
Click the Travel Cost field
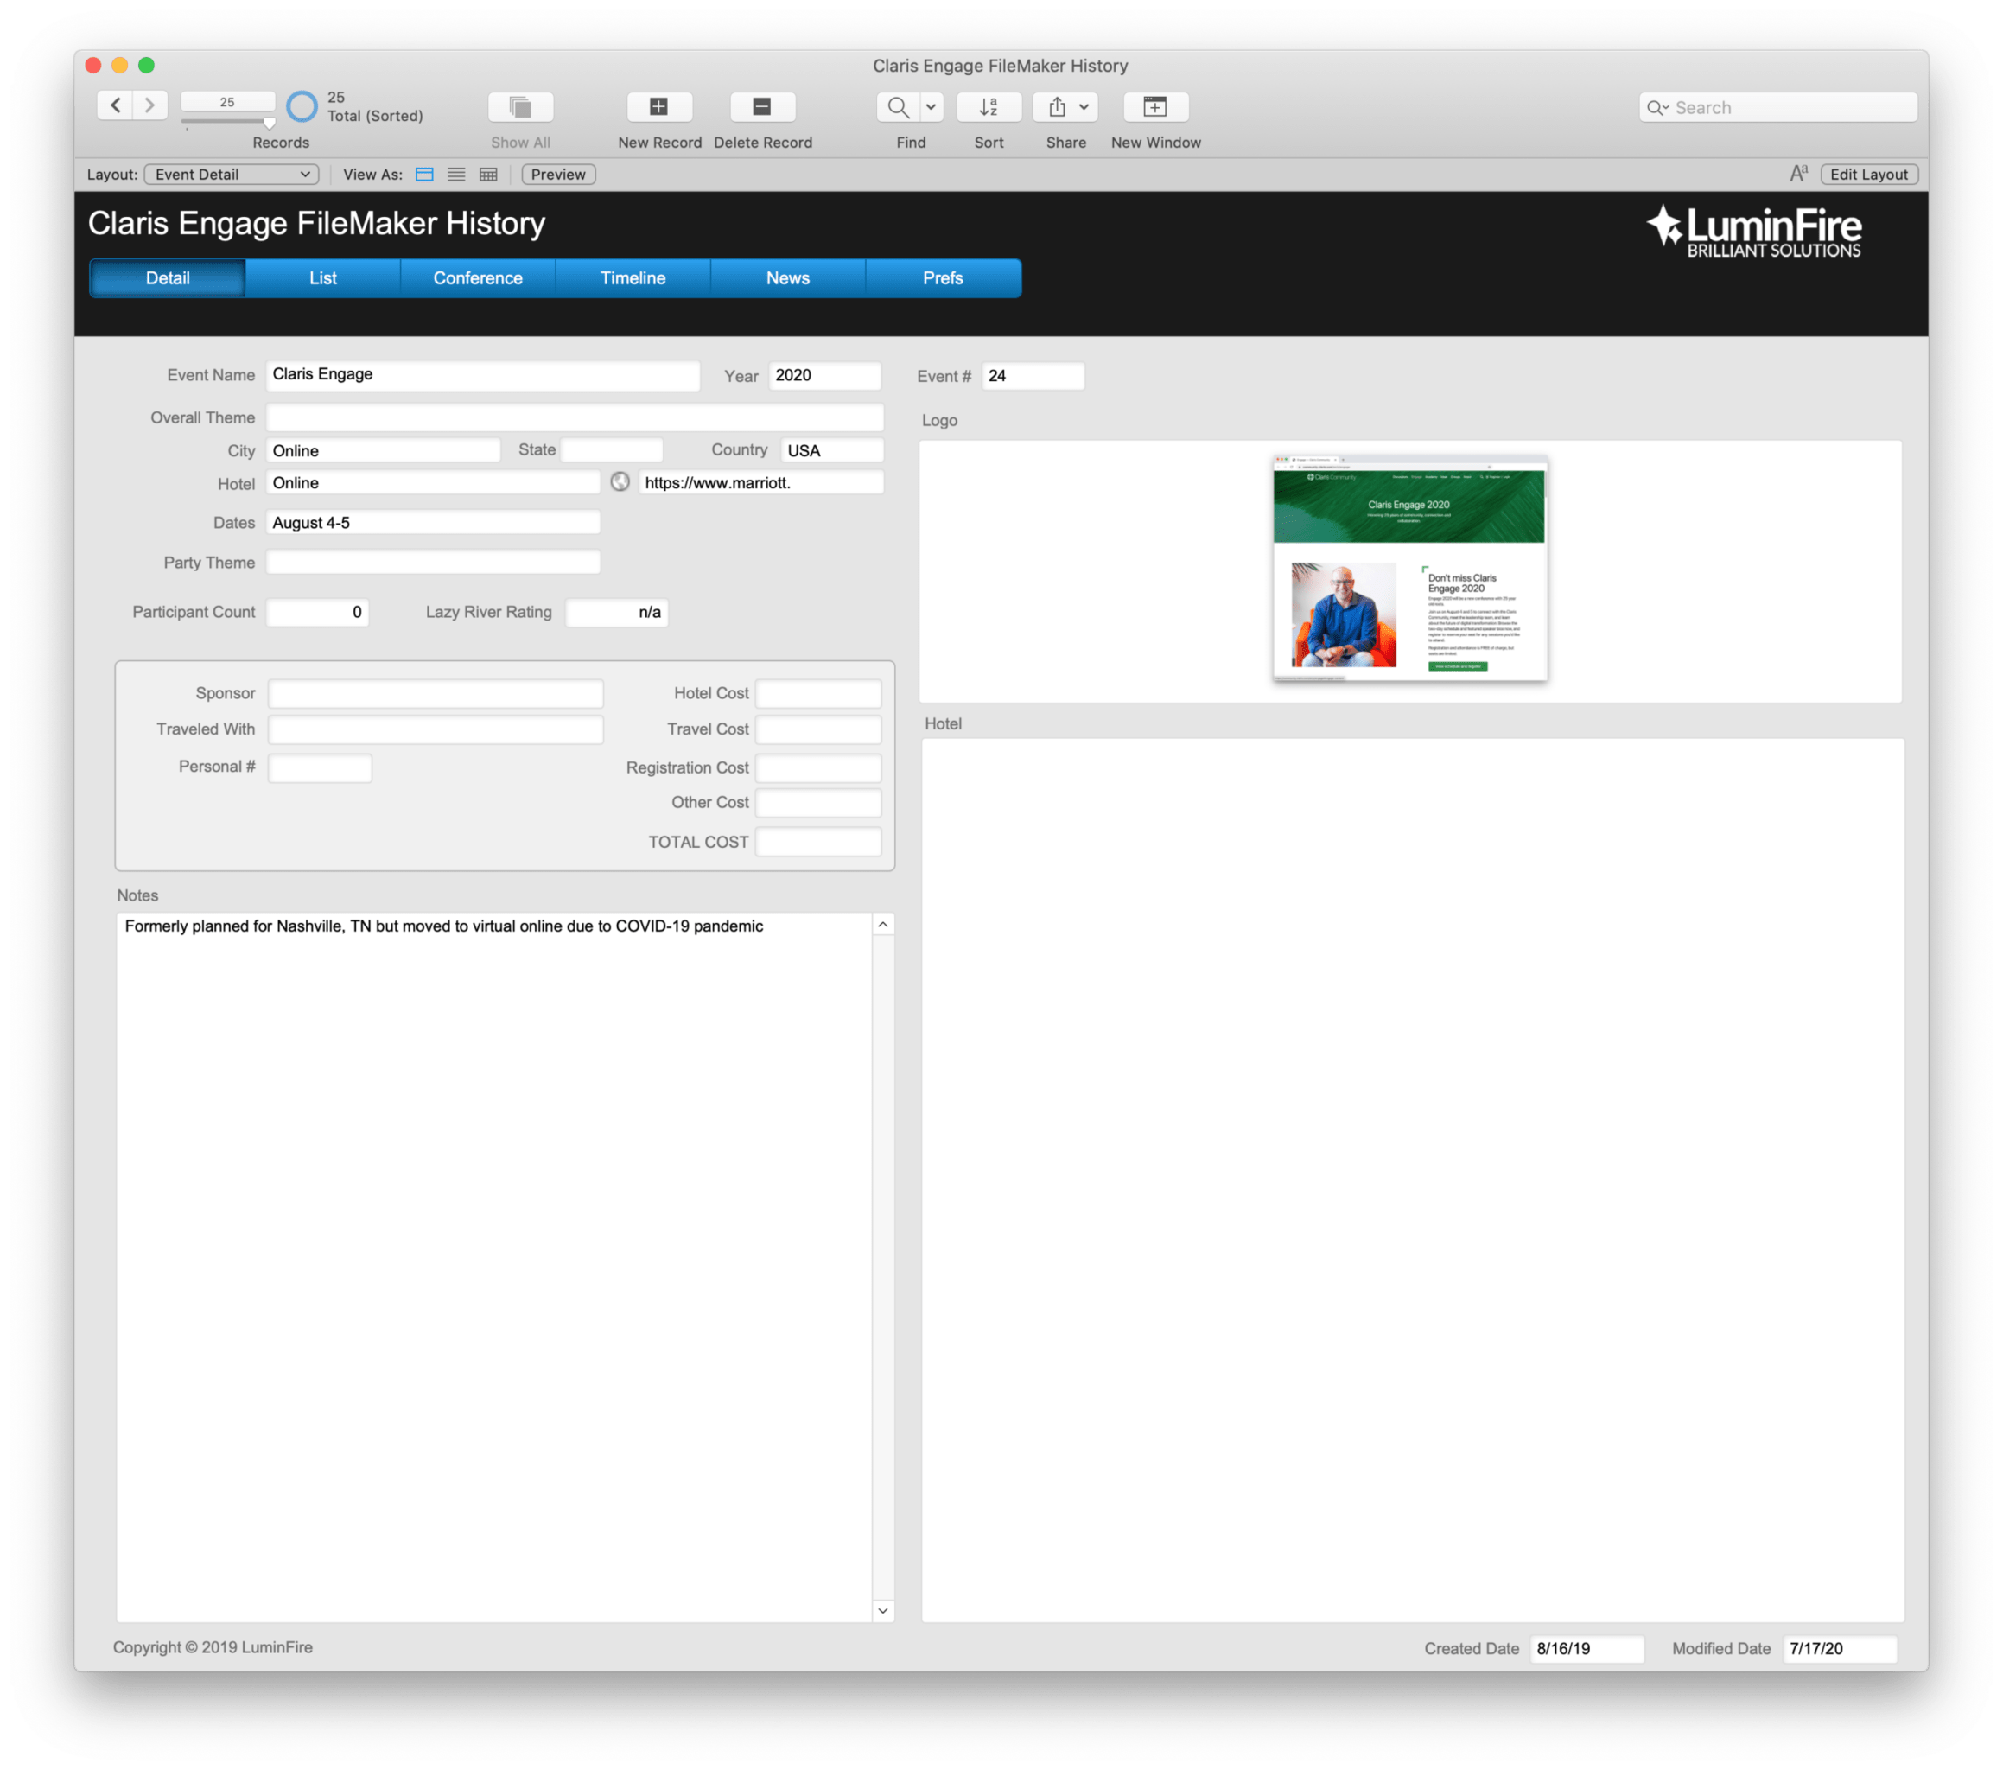click(818, 730)
